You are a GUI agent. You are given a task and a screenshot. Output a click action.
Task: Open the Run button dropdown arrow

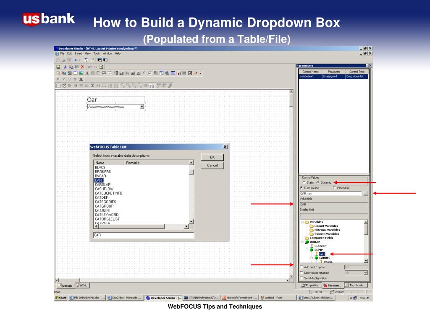tap(80, 60)
